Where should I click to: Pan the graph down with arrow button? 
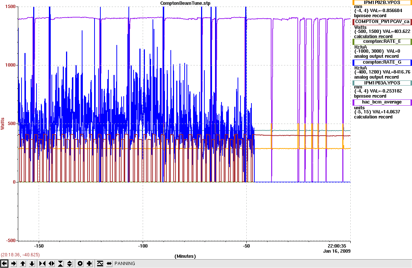pyautogui.click(x=32, y=264)
